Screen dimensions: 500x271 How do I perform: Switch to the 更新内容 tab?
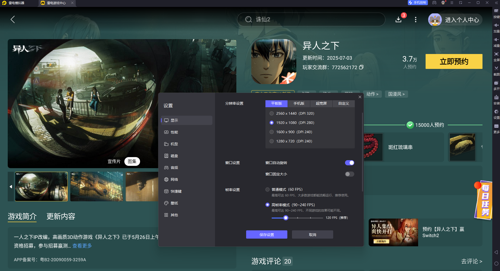click(x=61, y=216)
